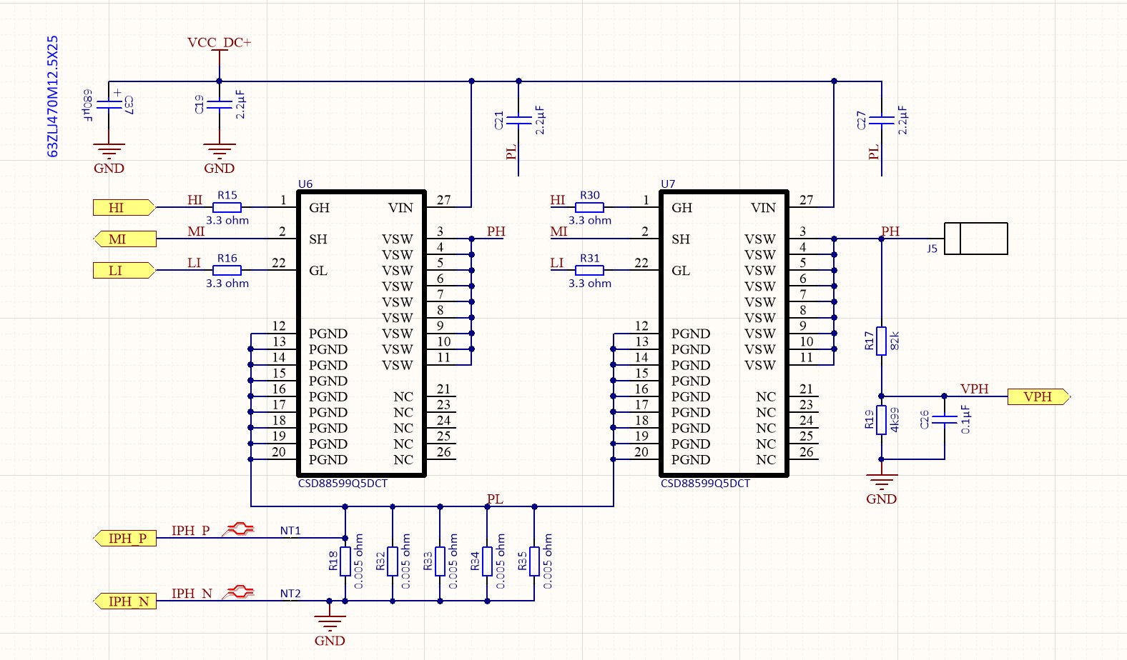Click capacitor C21 symbol
Screen dimensions: 1127x660
518,121
